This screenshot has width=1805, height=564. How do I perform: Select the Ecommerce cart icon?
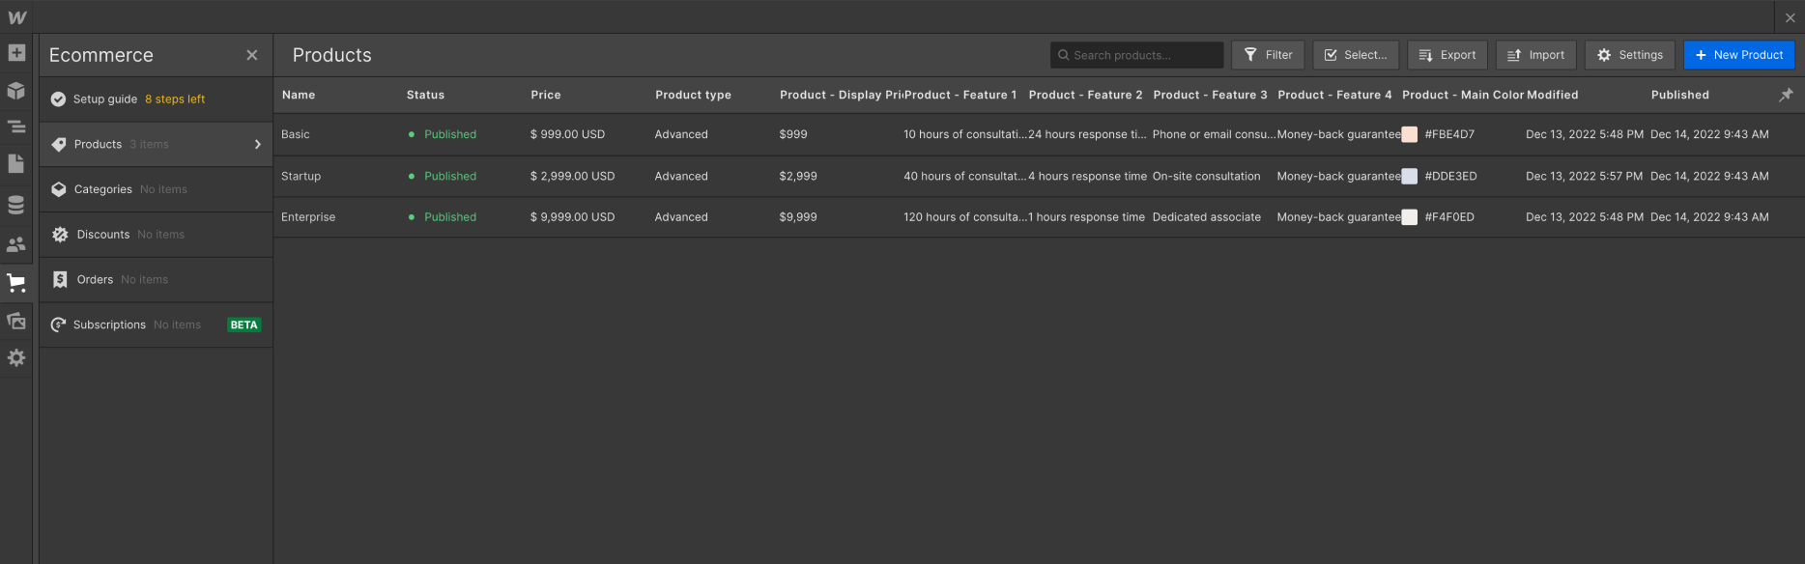[x=16, y=283]
